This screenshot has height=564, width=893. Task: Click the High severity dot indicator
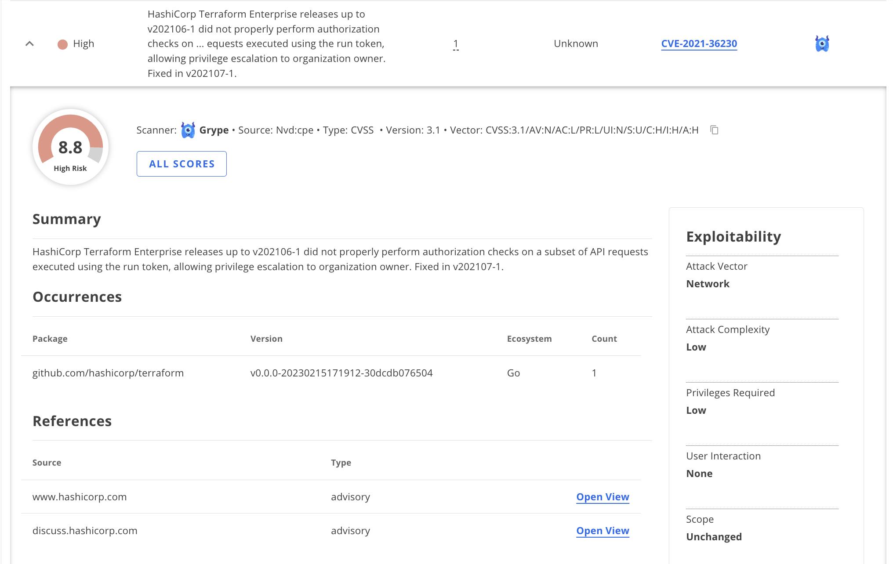click(x=62, y=44)
